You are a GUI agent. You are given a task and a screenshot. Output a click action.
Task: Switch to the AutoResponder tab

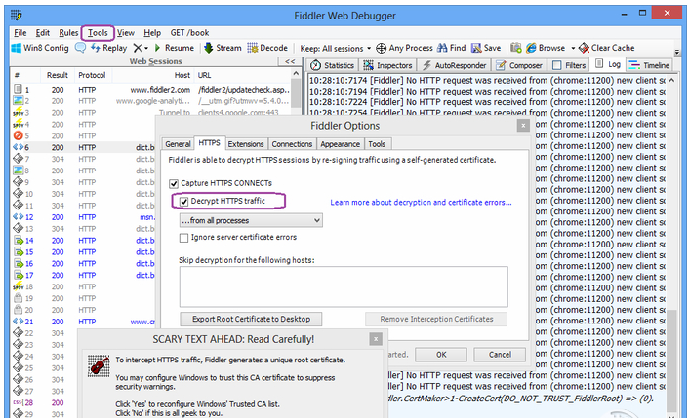(455, 65)
